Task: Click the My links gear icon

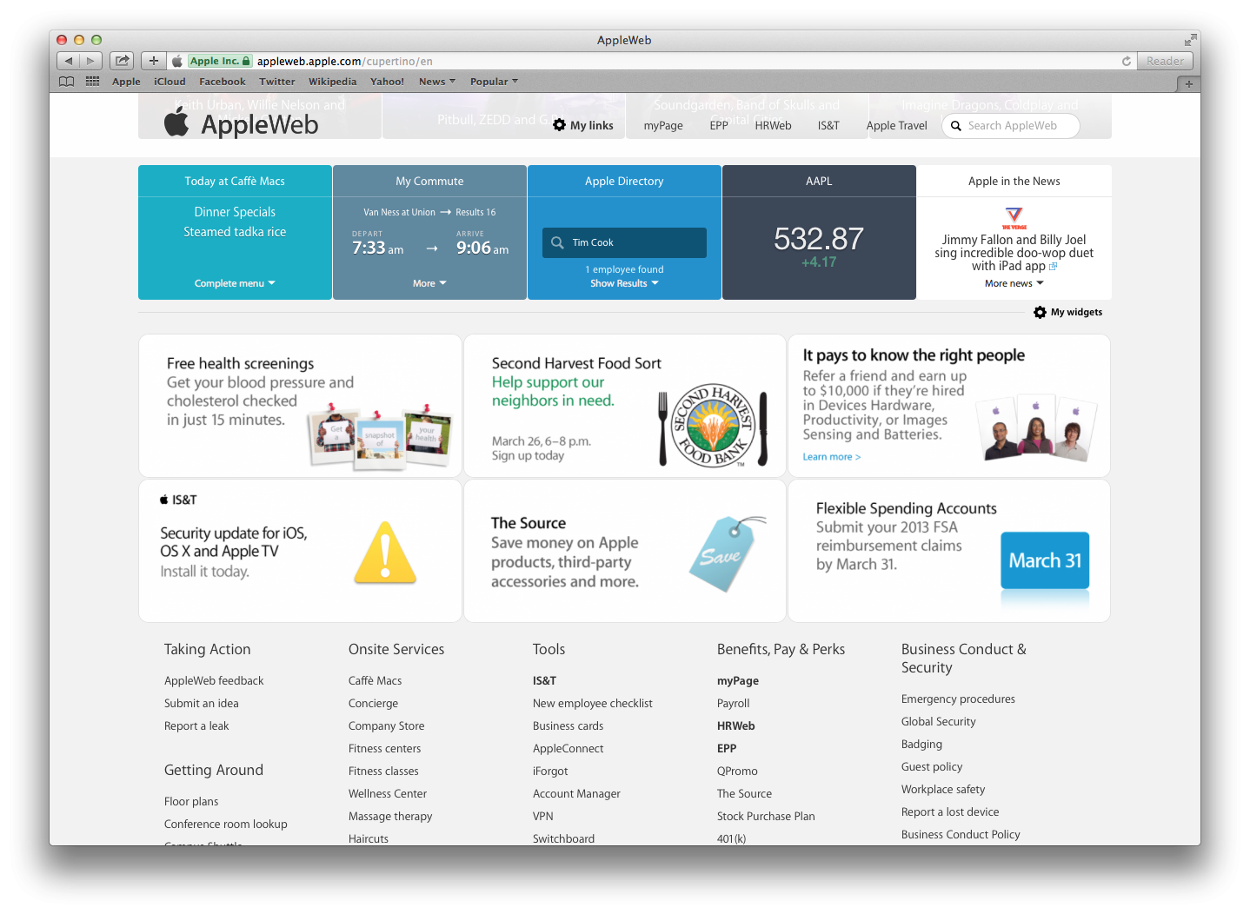Action: pyautogui.click(x=559, y=125)
